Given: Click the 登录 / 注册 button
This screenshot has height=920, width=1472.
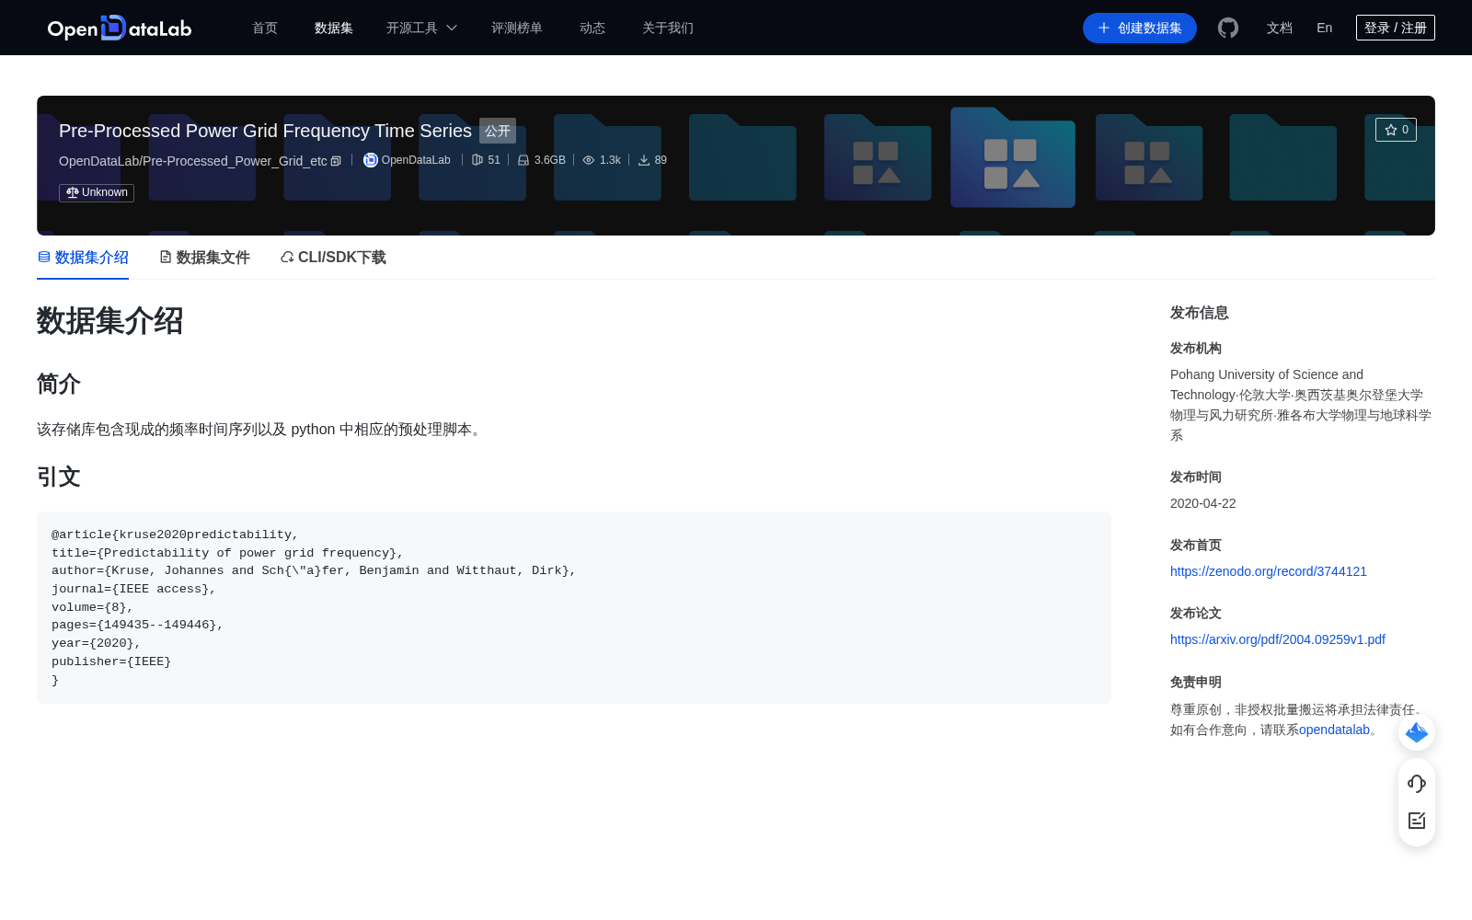Looking at the screenshot, I should pos(1396,28).
